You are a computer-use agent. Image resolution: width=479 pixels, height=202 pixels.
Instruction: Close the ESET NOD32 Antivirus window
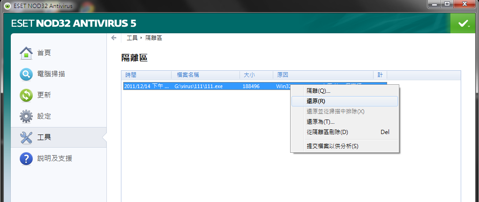[464, 4]
